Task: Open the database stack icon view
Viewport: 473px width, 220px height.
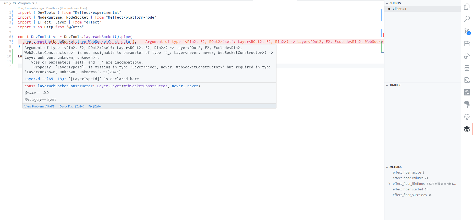Action: [467, 68]
